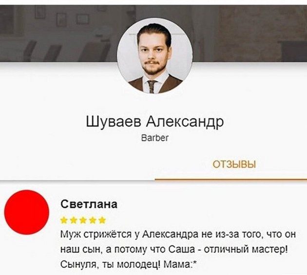Click the orange underline beneath ОТЗЫВЫ
Screen dimensions: 307x275
pos(231,180)
